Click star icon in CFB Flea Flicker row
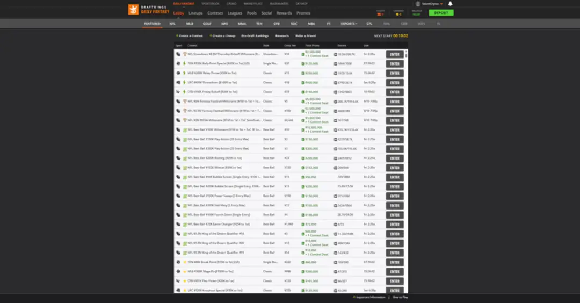Image resolution: width=580 pixels, height=303 pixels. [185, 281]
